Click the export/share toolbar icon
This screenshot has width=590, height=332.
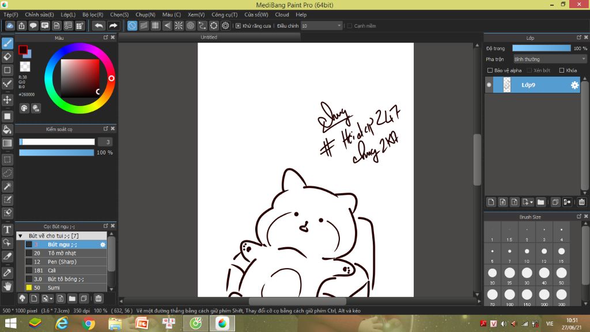(21, 25)
